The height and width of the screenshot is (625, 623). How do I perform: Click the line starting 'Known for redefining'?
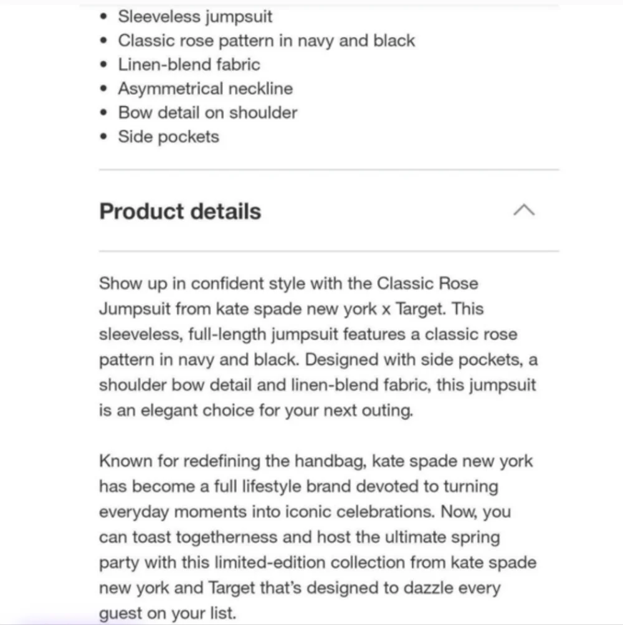[316, 461]
